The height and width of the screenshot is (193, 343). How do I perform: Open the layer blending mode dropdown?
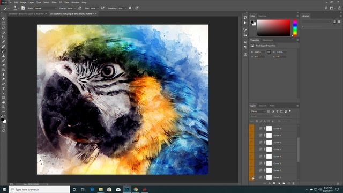[x=262, y=116]
